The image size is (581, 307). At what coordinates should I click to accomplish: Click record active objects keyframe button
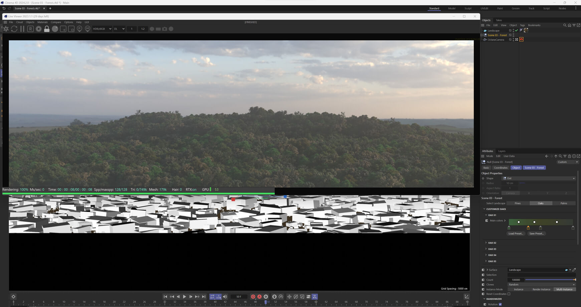tap(253, 297)
